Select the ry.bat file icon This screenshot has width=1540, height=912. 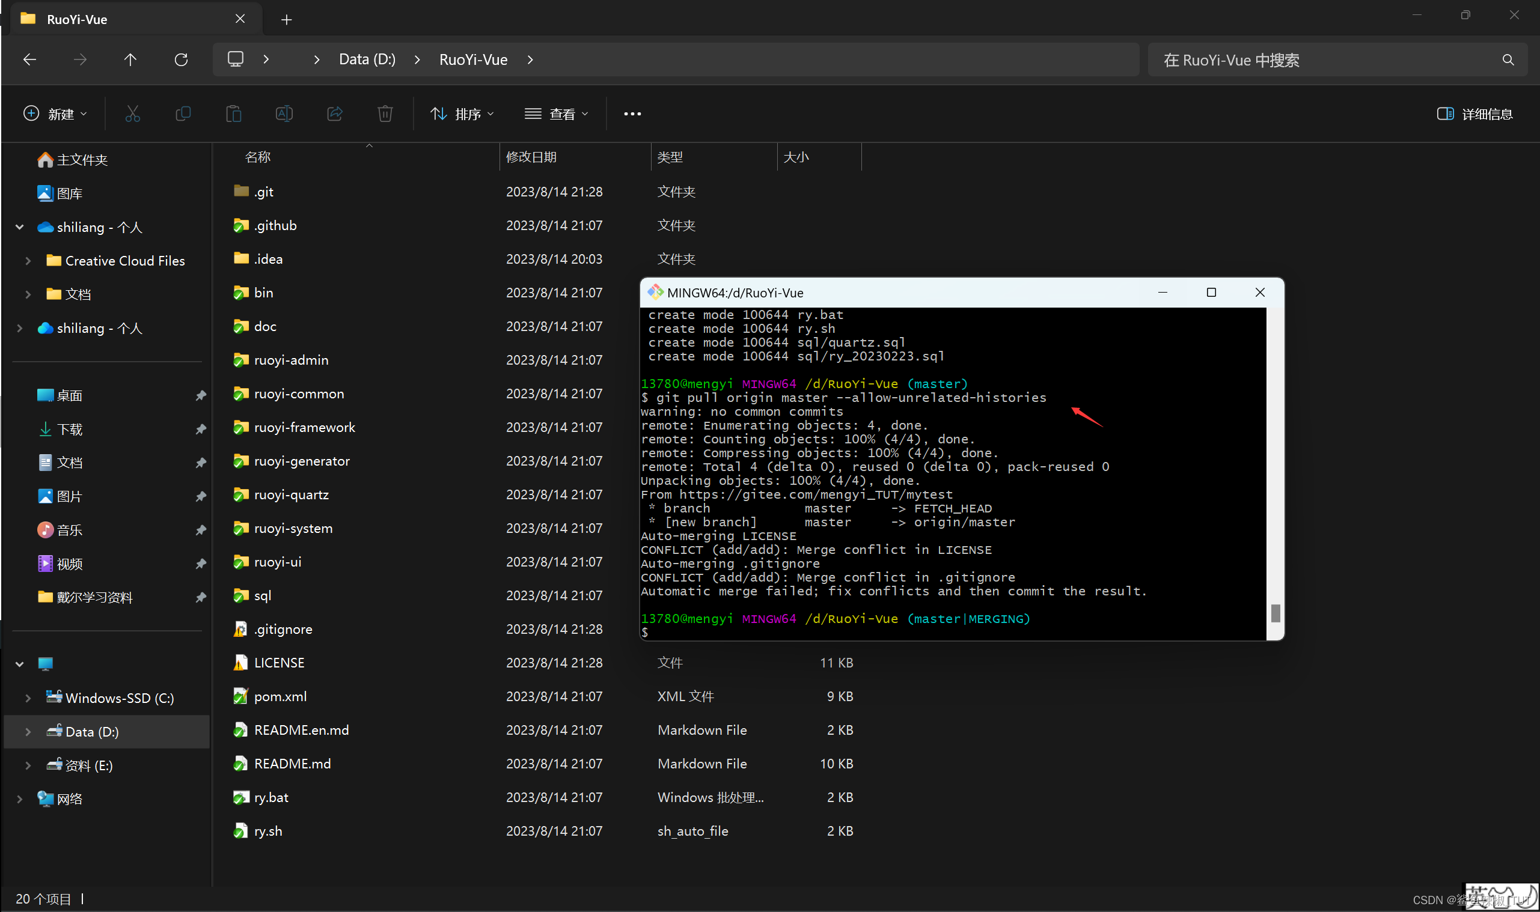pyautogui.click(x=241, y=797)
